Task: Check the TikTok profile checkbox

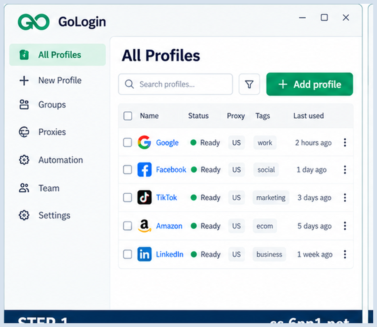Action: pos(127,197)
